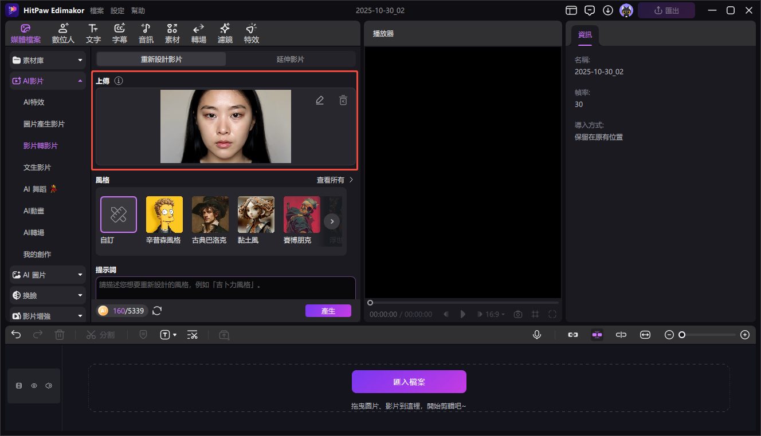Select the 辛普森風格 style thumbnail
The height and width of the screenshot is (436, 761).
tap(164, 215)
